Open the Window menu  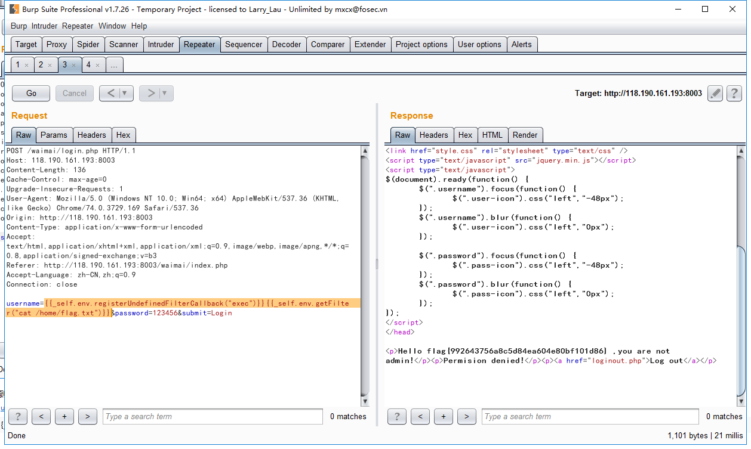(x=112, y=26)
